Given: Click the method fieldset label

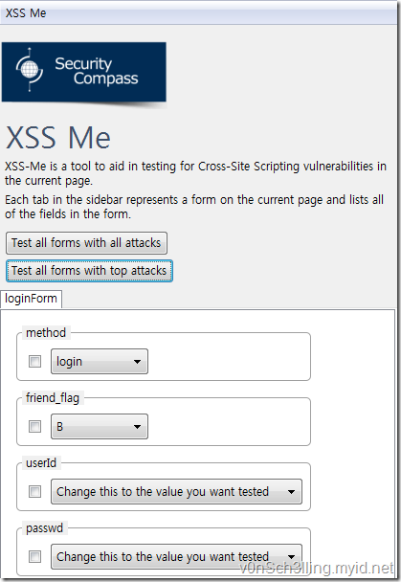Looking at the screenshot, I should (x=46, y=332).
